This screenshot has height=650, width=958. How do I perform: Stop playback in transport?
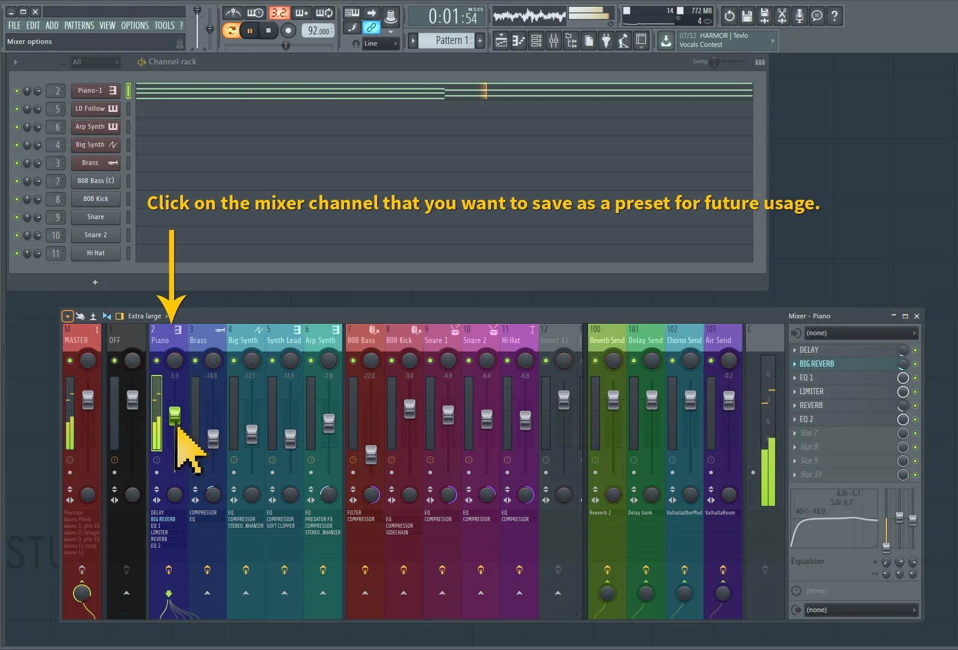(268, 31)
